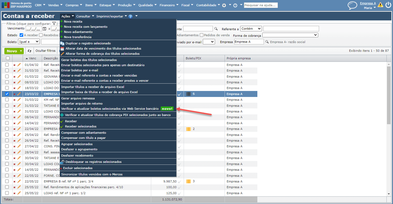
Task: Open the chat speech bubble icon
Action: (352, 5)
